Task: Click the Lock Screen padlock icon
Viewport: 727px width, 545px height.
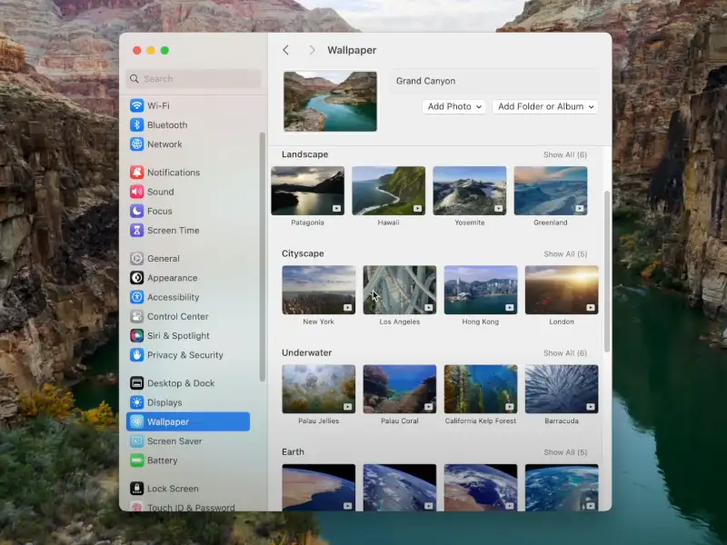Action: coord(136,489)
